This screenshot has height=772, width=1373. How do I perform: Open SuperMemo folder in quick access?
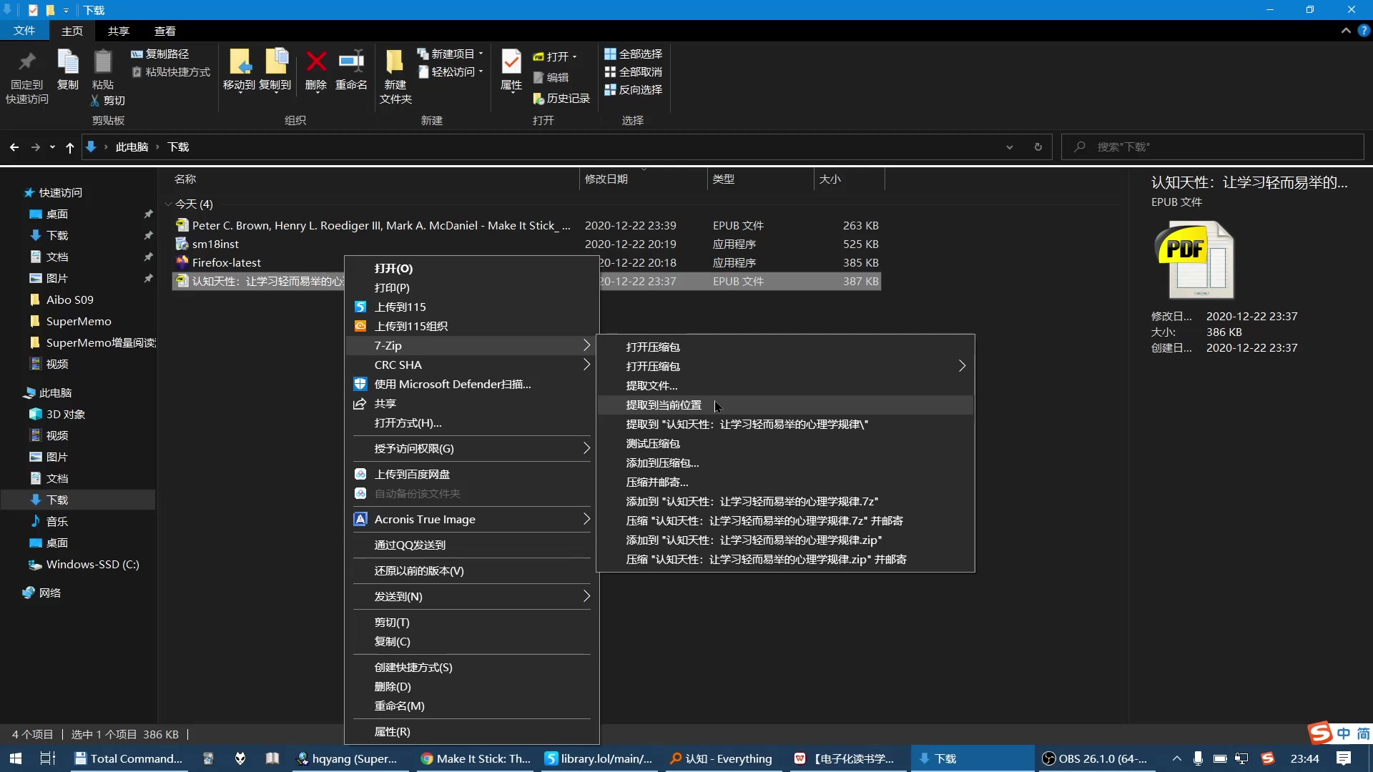79,322
